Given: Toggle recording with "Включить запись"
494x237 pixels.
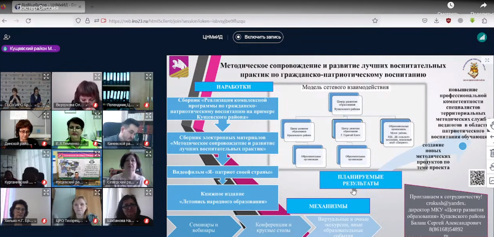Looking at the screenshot, I should [x=258, y=37].
